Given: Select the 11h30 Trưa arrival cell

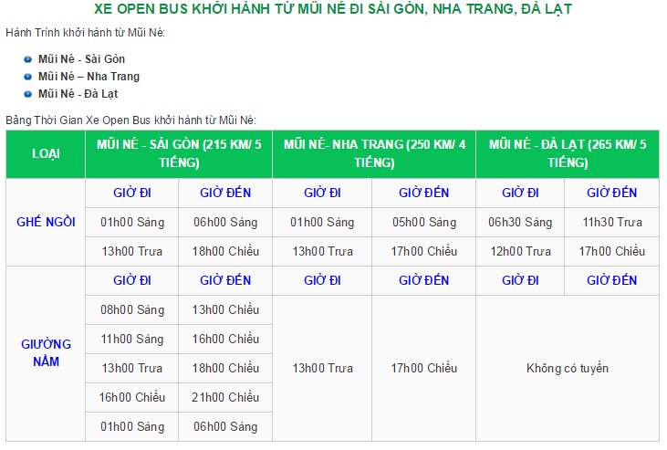Looking at the screenshot, I should pyautogui.click(x=611, y=223).
